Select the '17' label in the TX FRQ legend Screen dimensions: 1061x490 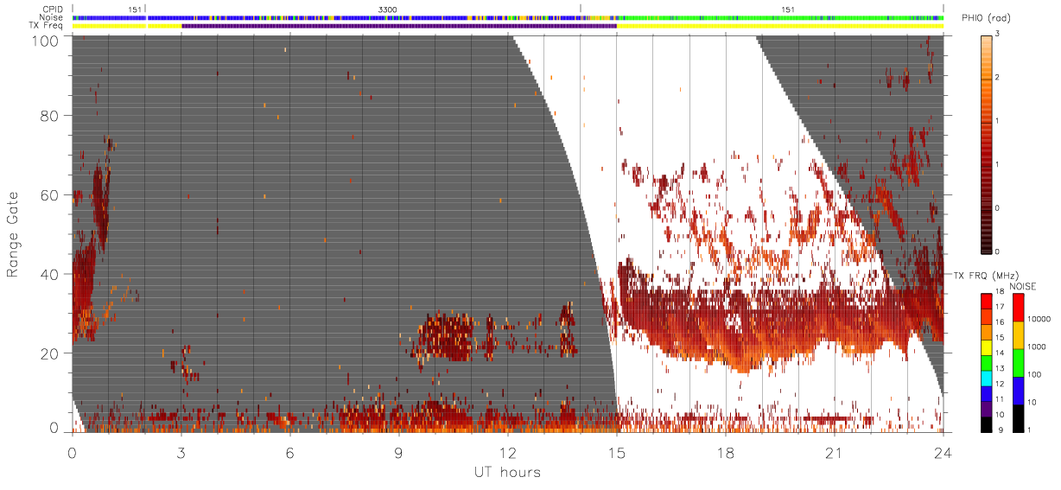[x=1000, y=307]
